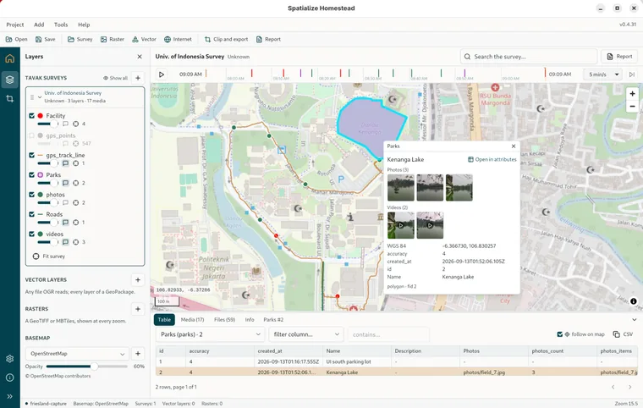Click the Report button beside search
Image resolution: width=643 pixels, height=408 pixels.
pyautogui.click(x=619, y=57)
